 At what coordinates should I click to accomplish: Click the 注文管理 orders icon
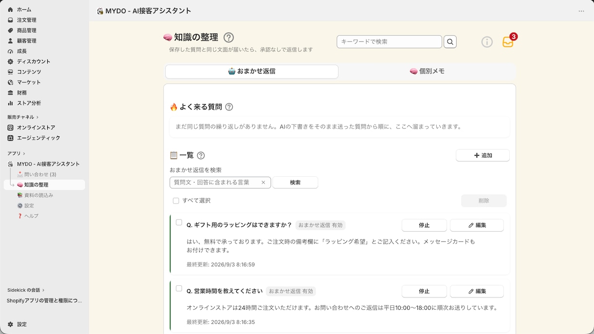[10, 20]
